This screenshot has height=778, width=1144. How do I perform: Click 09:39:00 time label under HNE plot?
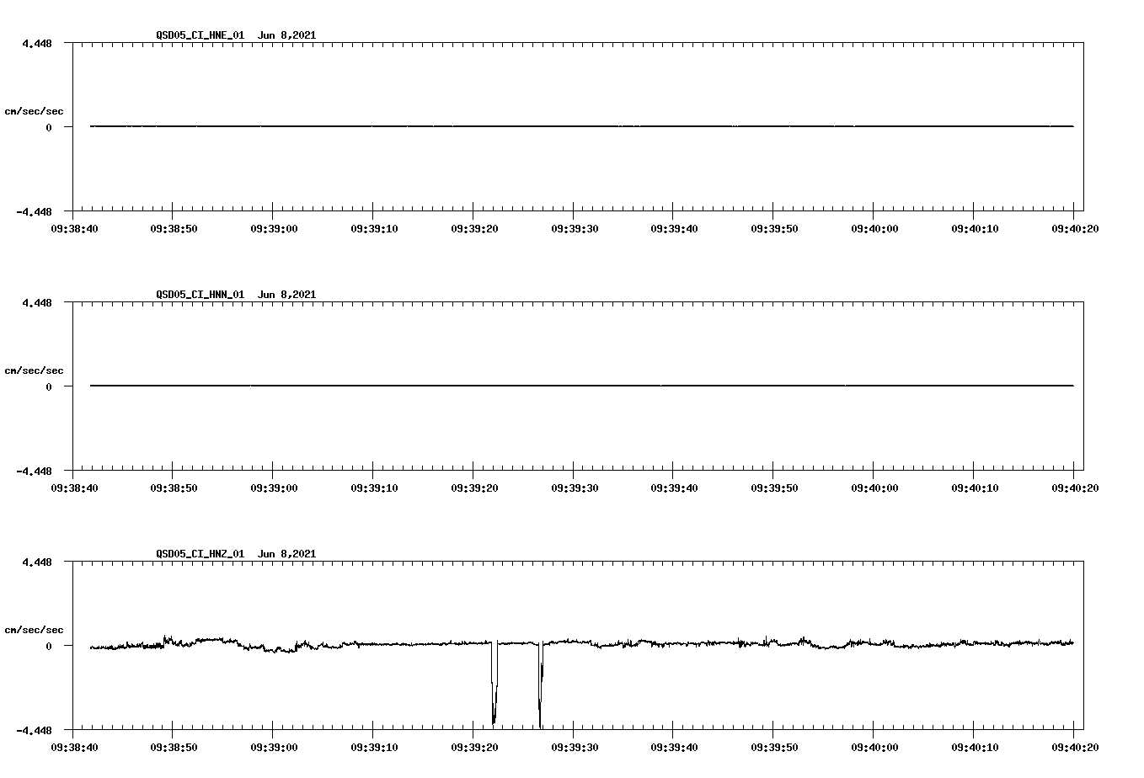point(274,228)
